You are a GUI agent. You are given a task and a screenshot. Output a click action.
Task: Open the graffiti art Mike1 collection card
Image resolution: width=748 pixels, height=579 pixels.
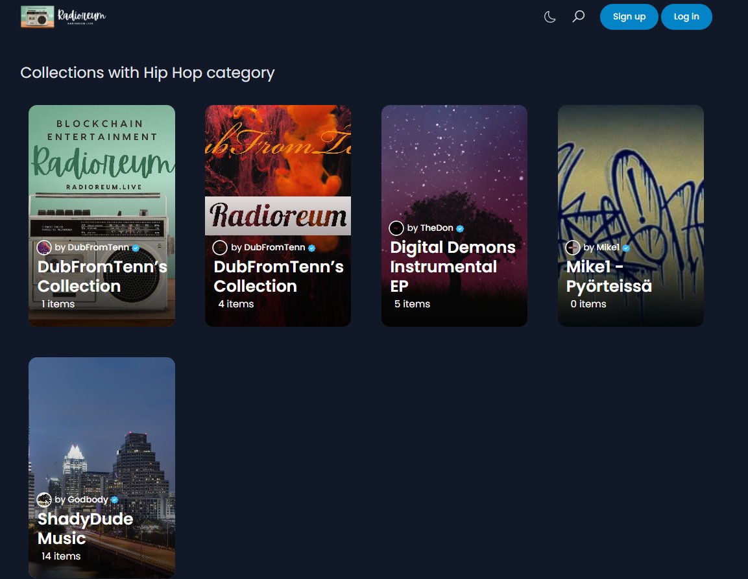(x=631, y=215)
